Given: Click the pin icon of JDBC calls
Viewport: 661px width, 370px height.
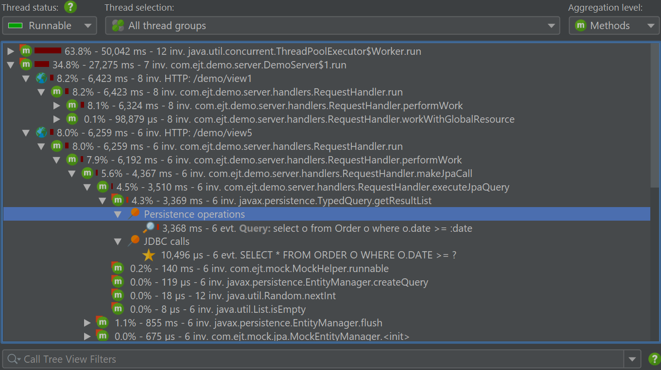Looking at the screenshot, I should 134,241.
